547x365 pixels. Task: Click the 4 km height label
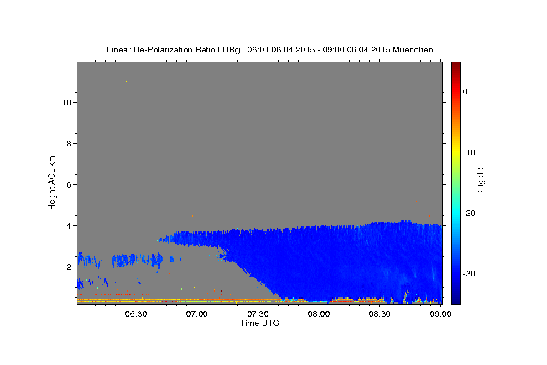tap(69, 226)
